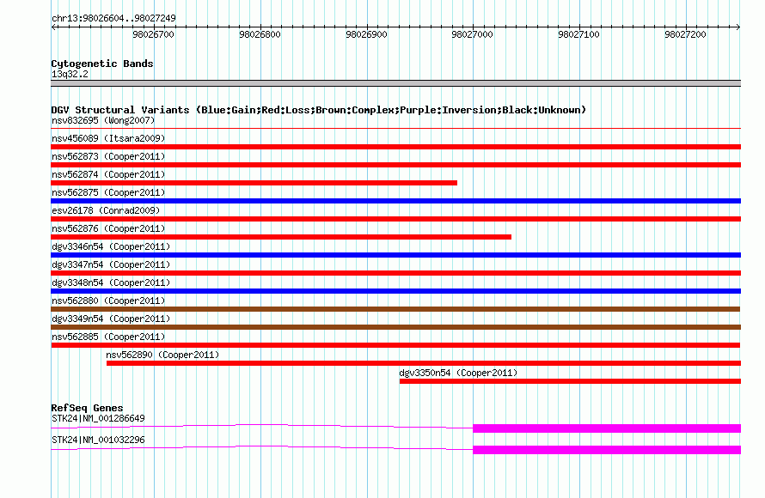Click ruler position 98027200

tap(685, 34)
